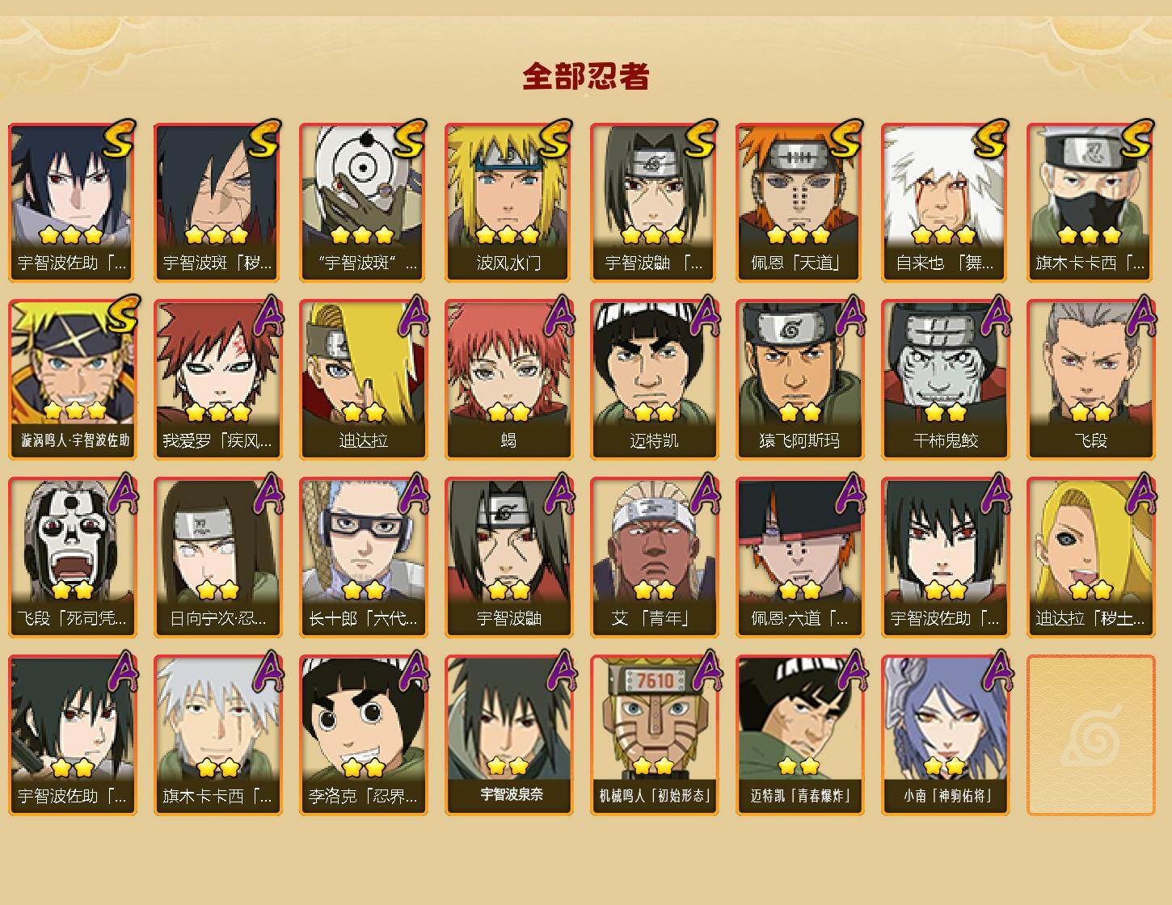The image size is (1172, 905).
Task: Choose the 我爱罗「疾风…」 card
Action: [218, 380]
